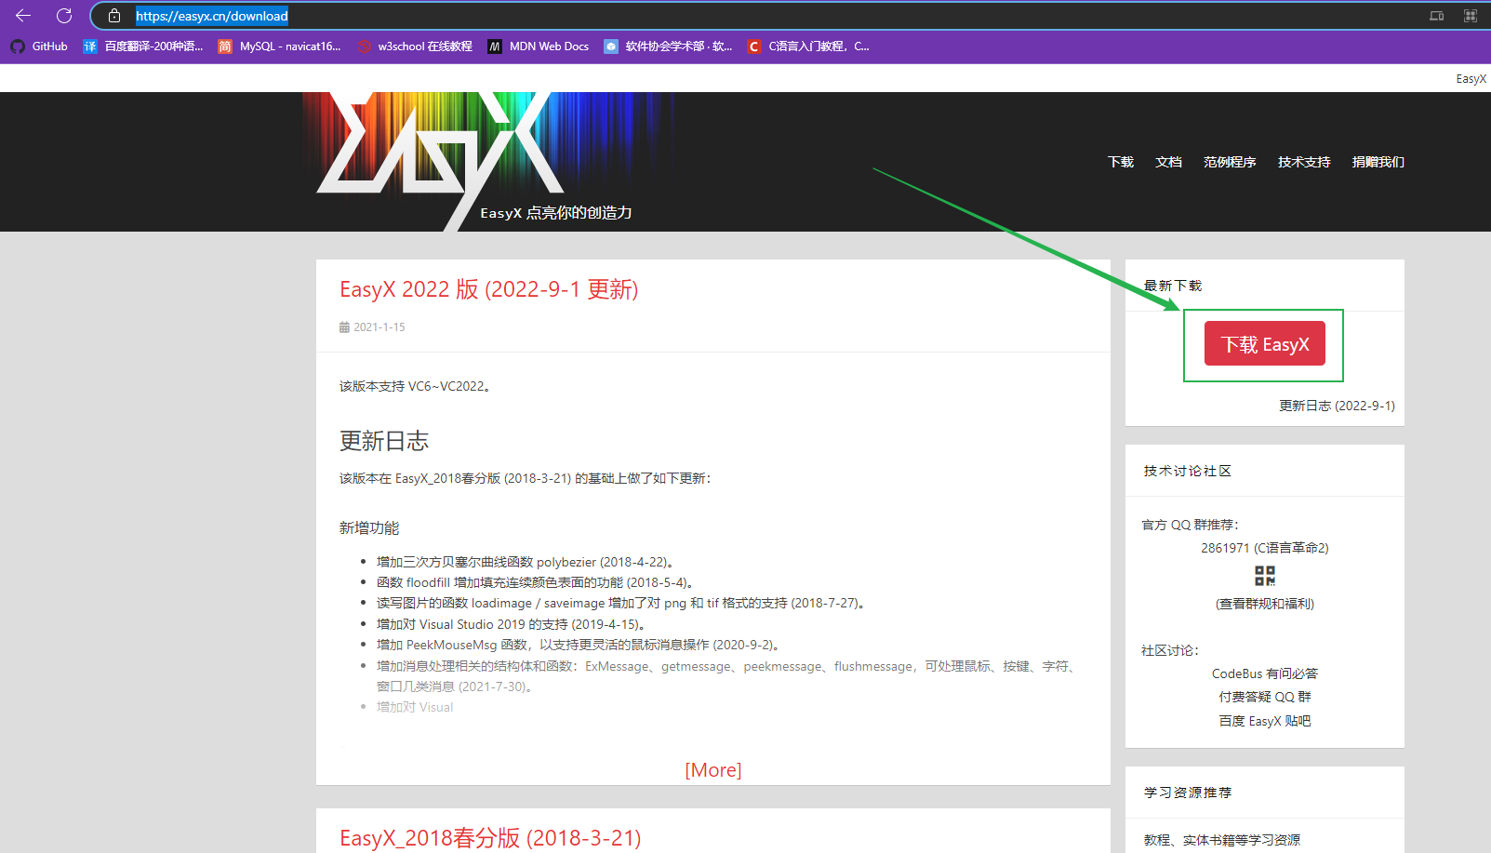The image size is (1491, 853).
Task: Open 教程、实体书籍等学习资源 link
Action: tap(1222, 840)
